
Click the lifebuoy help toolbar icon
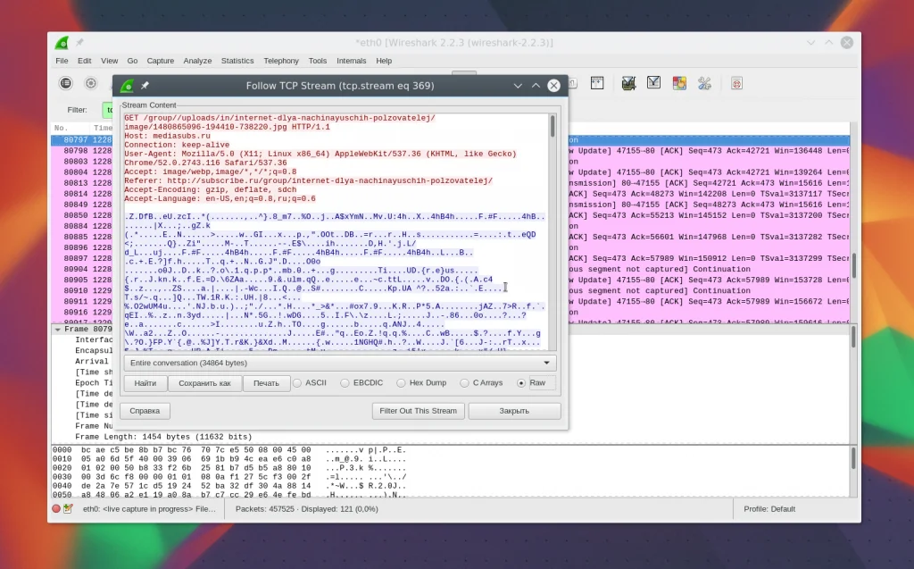pyautogui.click(x=736, y=83)
